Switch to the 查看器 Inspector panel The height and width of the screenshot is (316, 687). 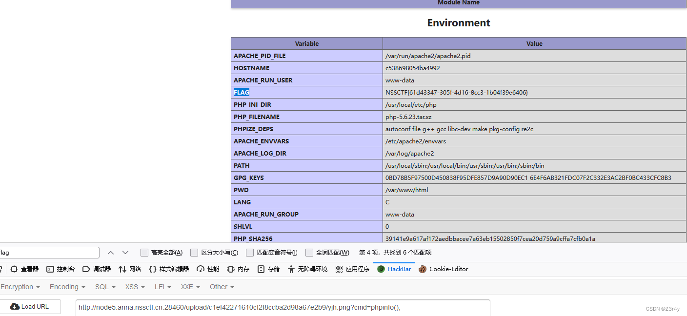point(29,269)
